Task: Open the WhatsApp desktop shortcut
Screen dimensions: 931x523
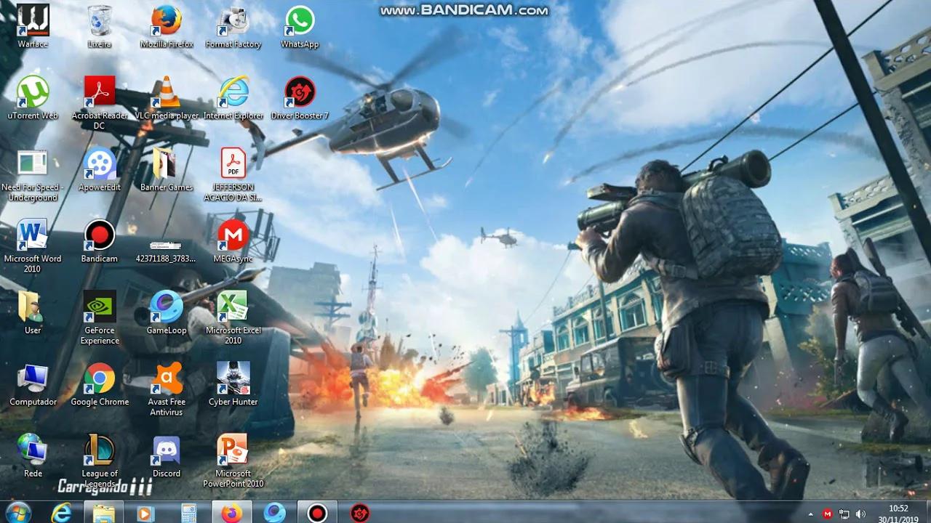Action: [x=300, y=21]
